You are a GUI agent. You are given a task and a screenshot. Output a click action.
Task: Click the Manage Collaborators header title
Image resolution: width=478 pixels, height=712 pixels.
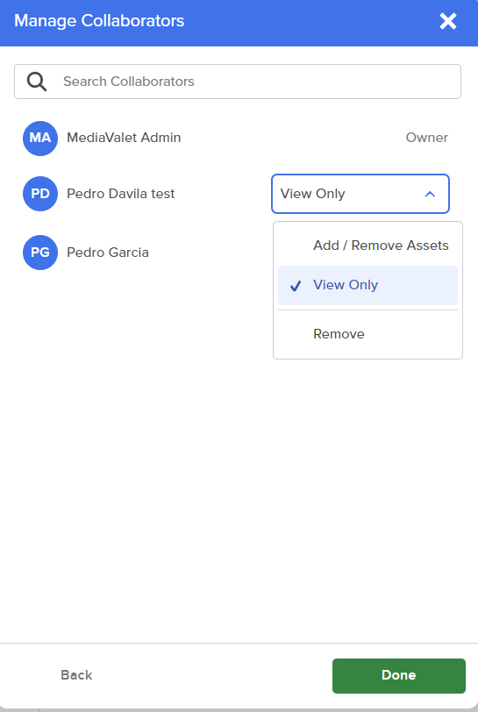click(x=99, y=21)
